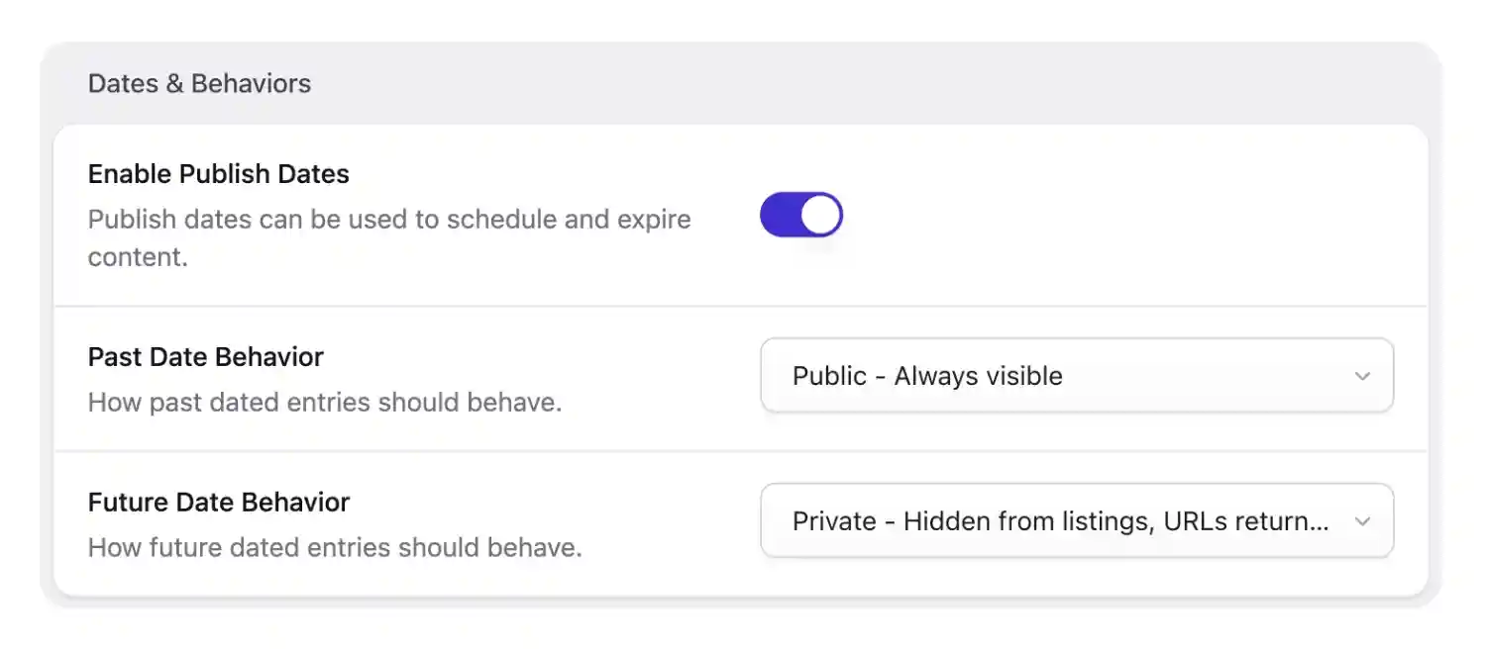Toggle publish dates off using the switch
Viewport: 1486px width, 649px height.
[801, 215]
